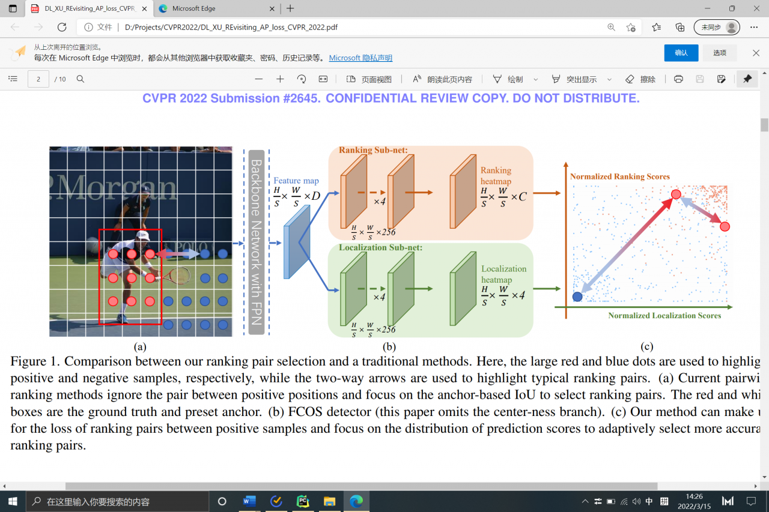Zoom out using the minus icon
The width and height of the screenshot is (769, 512).
point(259,79)
